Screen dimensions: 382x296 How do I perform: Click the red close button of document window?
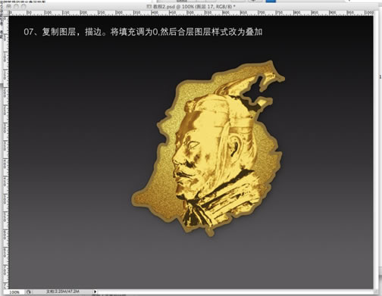point(9,7)
